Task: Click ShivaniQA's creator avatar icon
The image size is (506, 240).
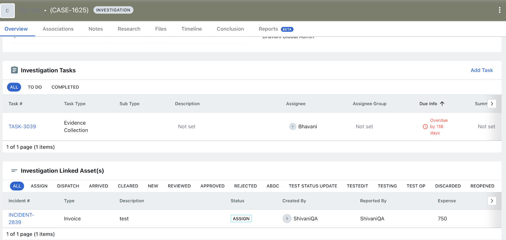Action: 287,219
